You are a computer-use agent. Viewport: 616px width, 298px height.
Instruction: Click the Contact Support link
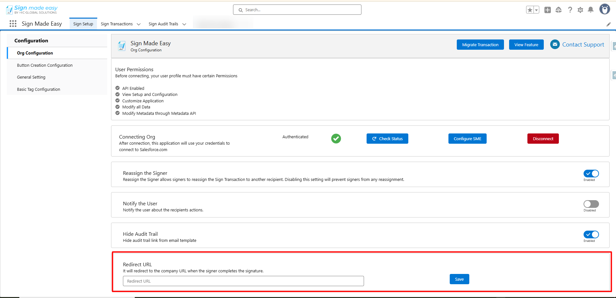point(583,45)
